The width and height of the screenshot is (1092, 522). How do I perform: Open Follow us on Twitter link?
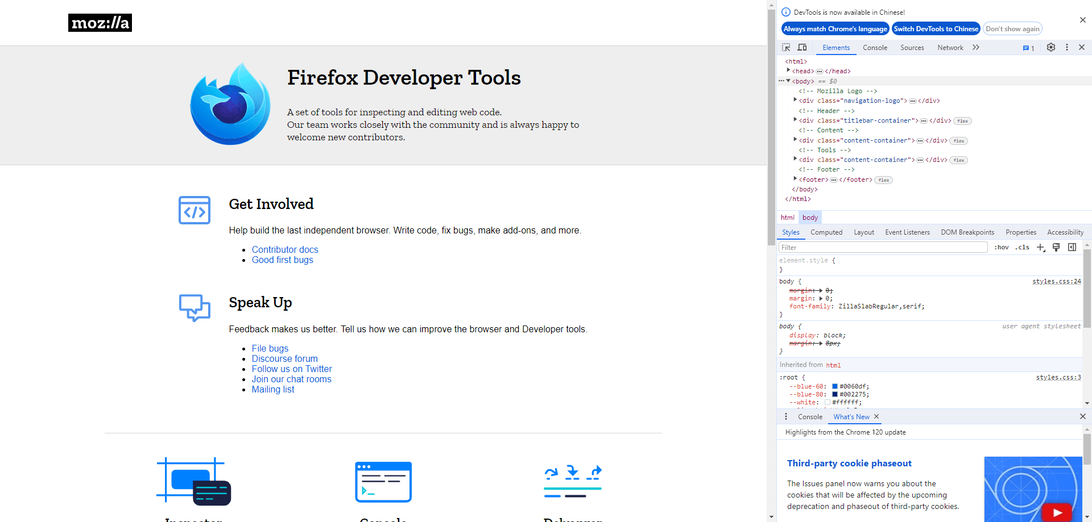coord(292,369)
